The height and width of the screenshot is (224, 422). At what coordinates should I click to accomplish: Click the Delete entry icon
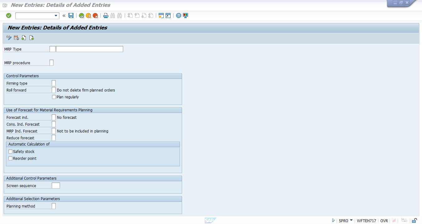coord(16,38)
